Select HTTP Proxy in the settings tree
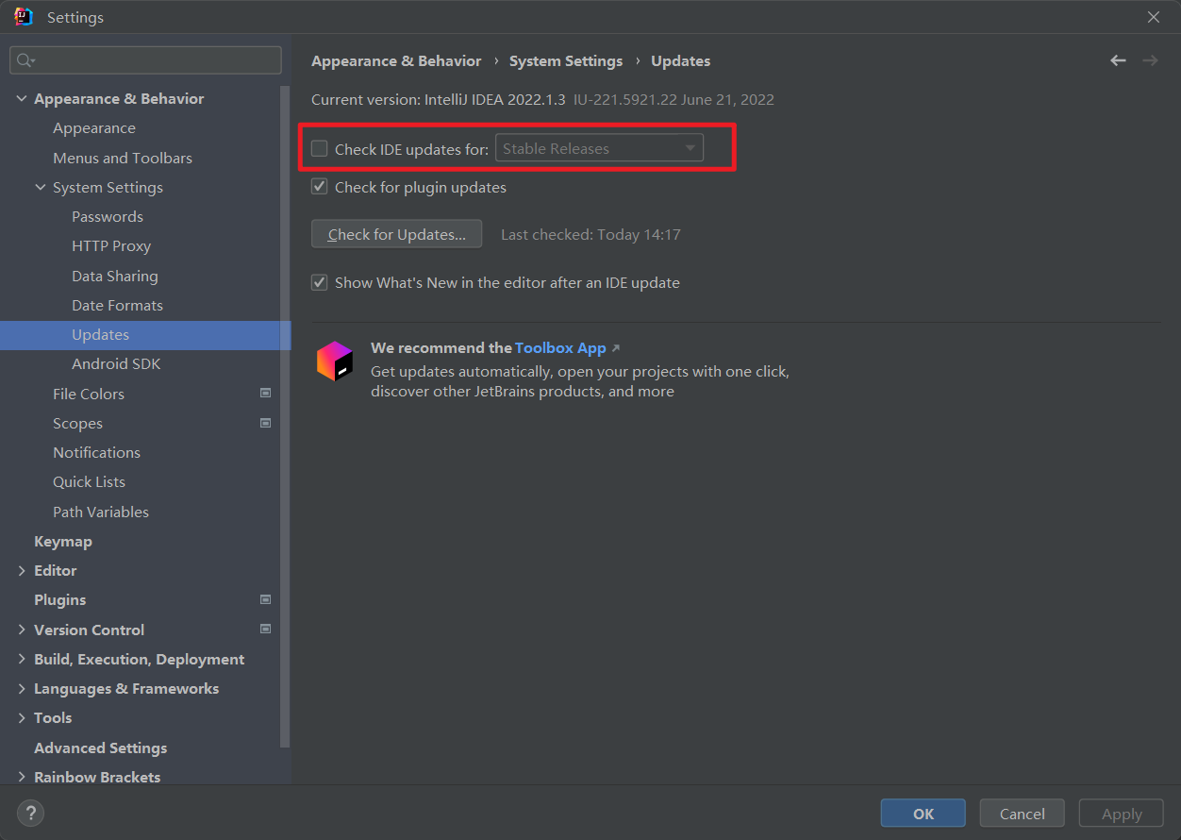Screen dimensions: 1181x840 point(111,246)
